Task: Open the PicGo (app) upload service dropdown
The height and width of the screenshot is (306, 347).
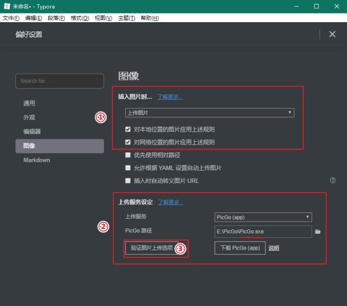Action: (263, 217)
